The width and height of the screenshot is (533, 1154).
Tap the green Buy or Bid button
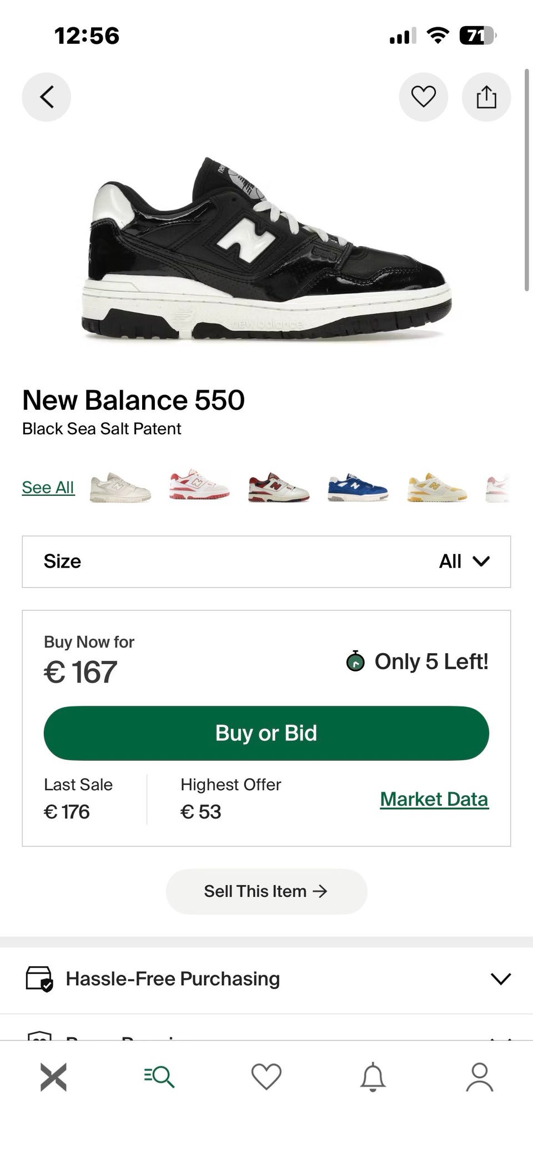click(266, 733)
